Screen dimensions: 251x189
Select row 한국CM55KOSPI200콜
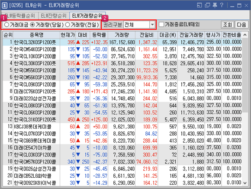coord(122,70)
